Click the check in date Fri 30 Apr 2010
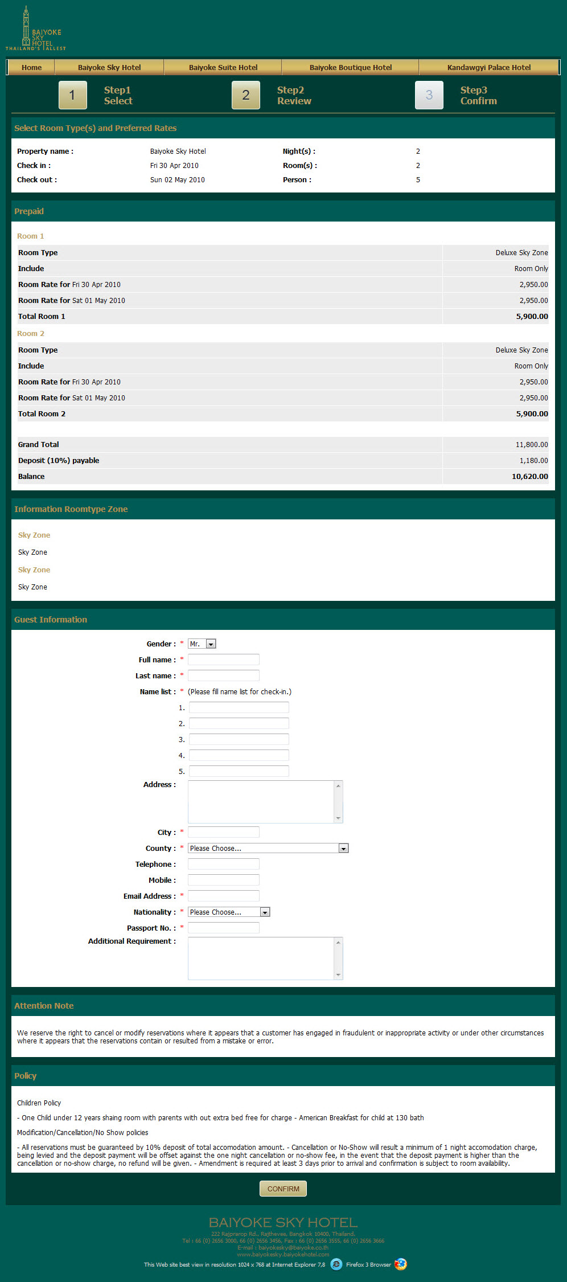The width and height of the screenshot is (567, 1282). [x=174, y=165]
